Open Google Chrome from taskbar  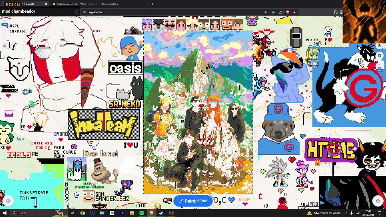[83, 213]
